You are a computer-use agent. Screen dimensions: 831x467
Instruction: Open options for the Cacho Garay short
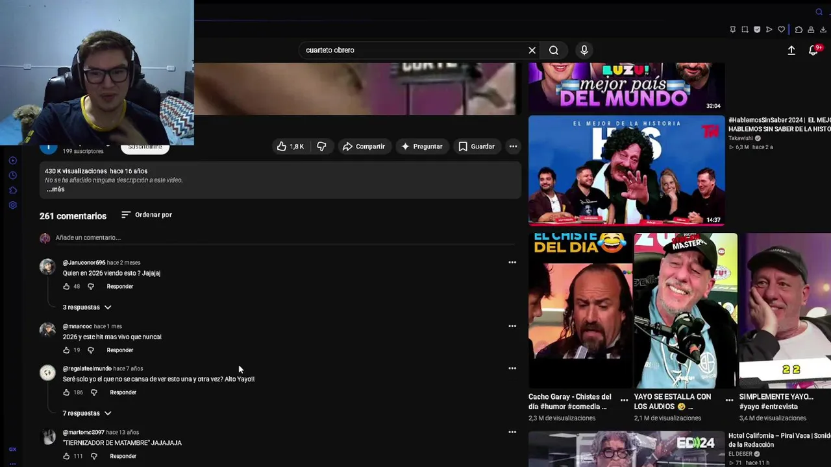click(624, 400)
